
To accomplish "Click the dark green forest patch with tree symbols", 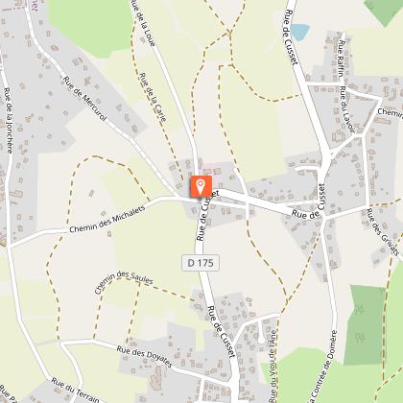I will tap(365, 325).
